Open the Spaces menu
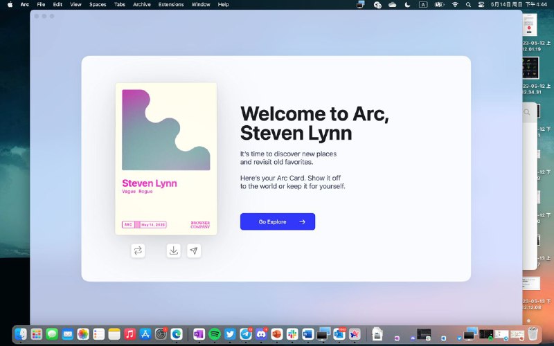Image resolution: width=554 pixels, height=346 pixels. pyautogui.click(x=98, y=4)
